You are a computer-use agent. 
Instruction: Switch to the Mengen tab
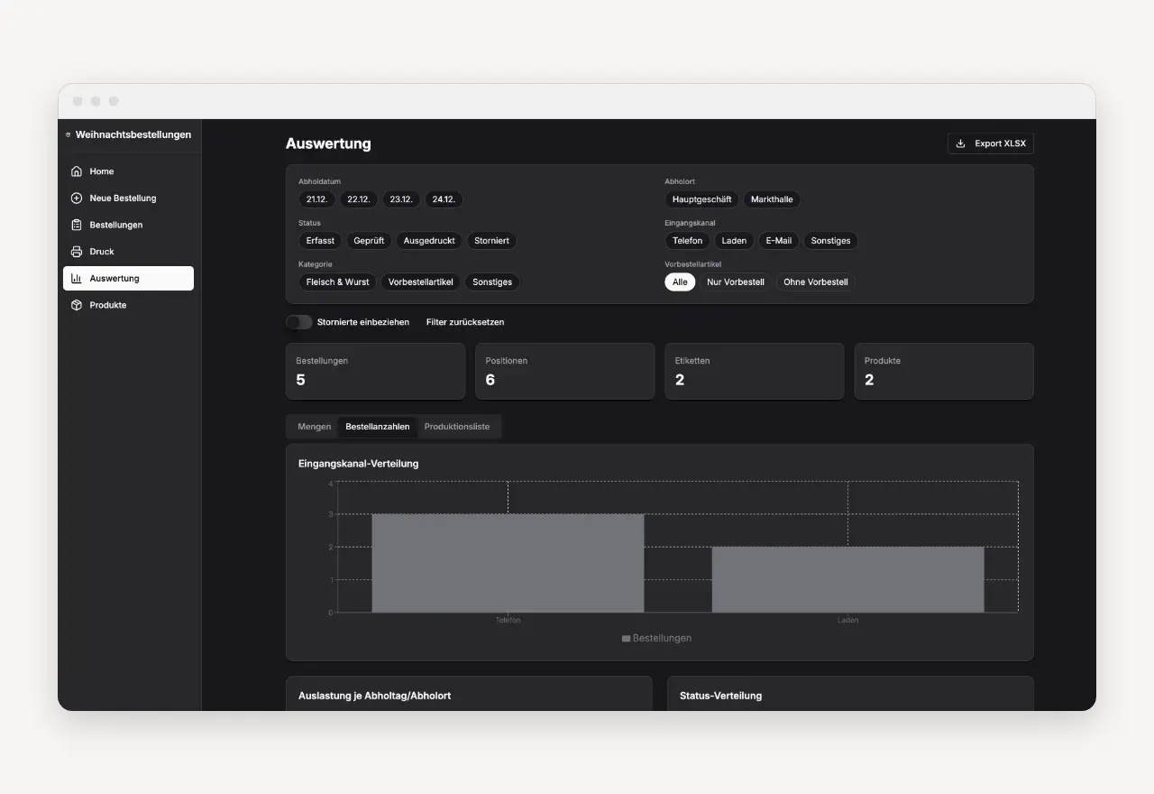pyautogui.click(x=315, y=427)
